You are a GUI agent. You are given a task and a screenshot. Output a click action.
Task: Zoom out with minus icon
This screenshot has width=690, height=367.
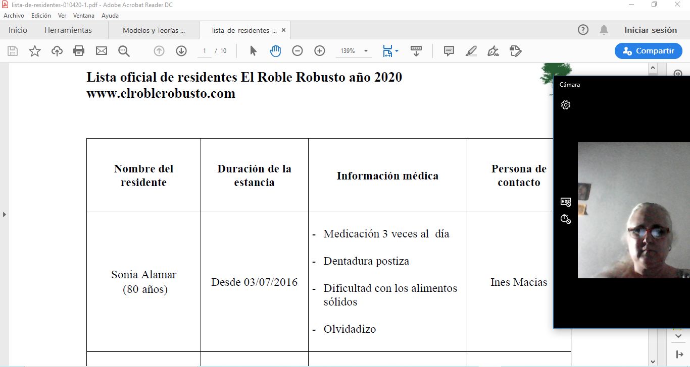[298, 51]
